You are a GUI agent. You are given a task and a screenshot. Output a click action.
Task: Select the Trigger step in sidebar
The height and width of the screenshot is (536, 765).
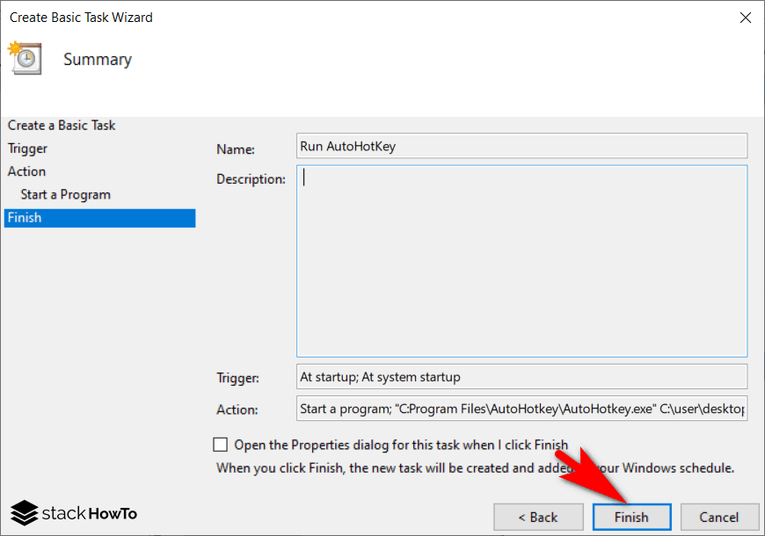tap(27, 148)
